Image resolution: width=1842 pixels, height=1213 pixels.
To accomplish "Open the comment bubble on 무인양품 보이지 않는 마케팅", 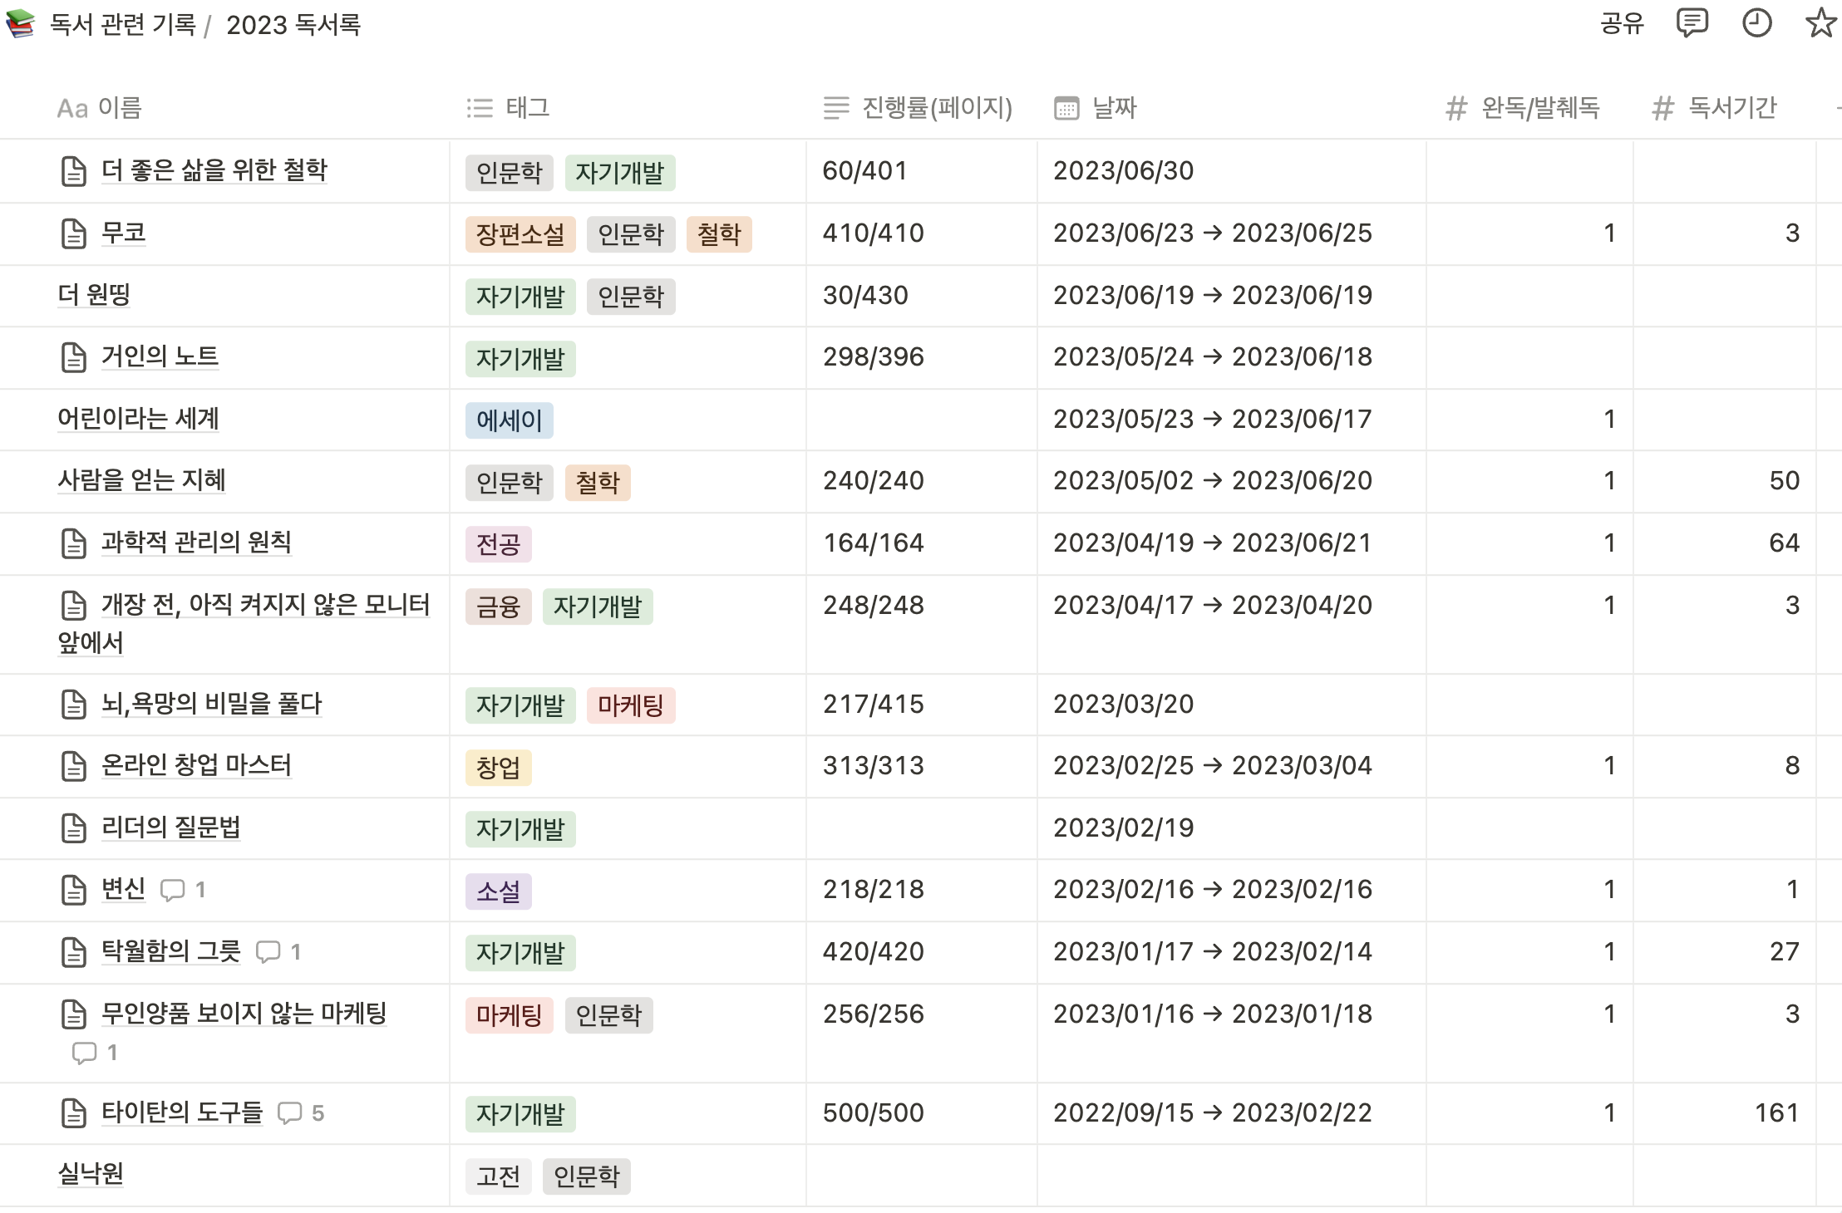I will click(85, 1053).
